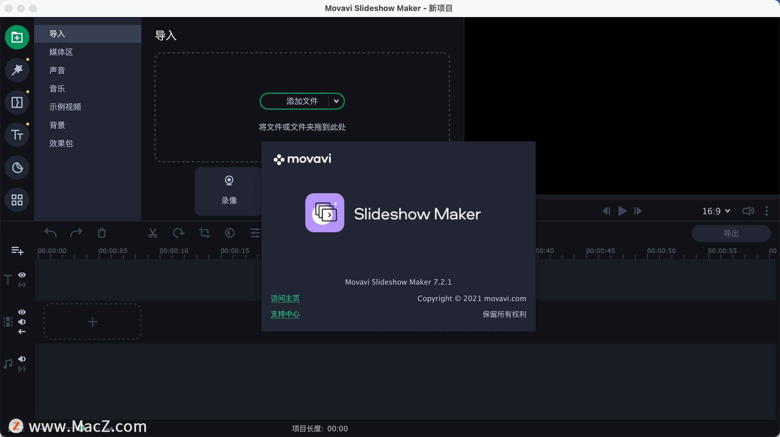Skip to next frame
Image resolution: width=780 pixels, height=437 pixels.
click(x=638, y=211)
